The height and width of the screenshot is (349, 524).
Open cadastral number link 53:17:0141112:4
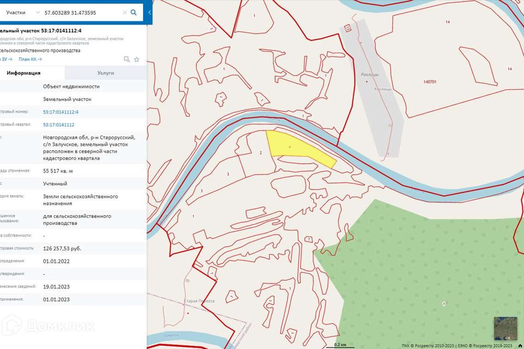tap(61, 112)
